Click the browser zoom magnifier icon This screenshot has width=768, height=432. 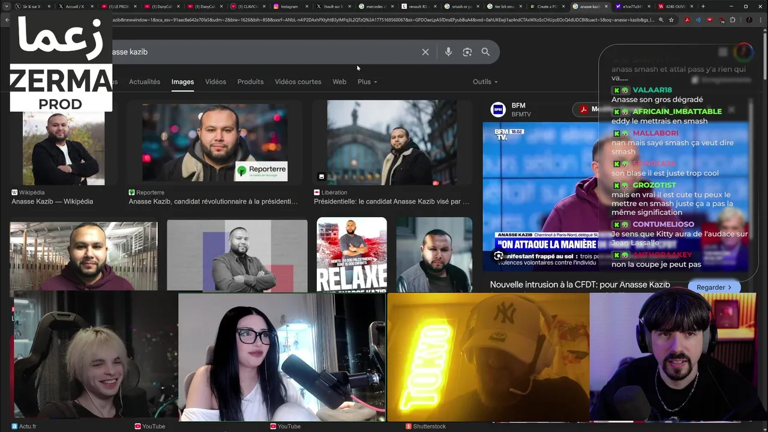click(661, 20)
